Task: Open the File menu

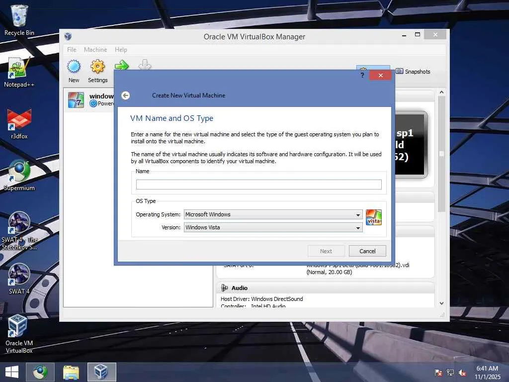Action: tap(72, 50)
